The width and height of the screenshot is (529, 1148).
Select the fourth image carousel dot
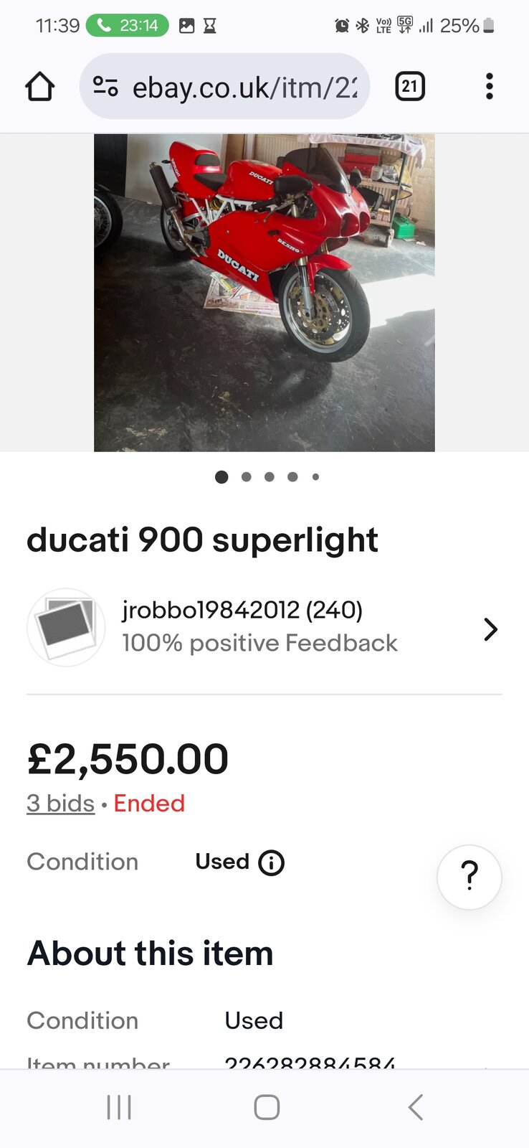[x=292, y=477]
